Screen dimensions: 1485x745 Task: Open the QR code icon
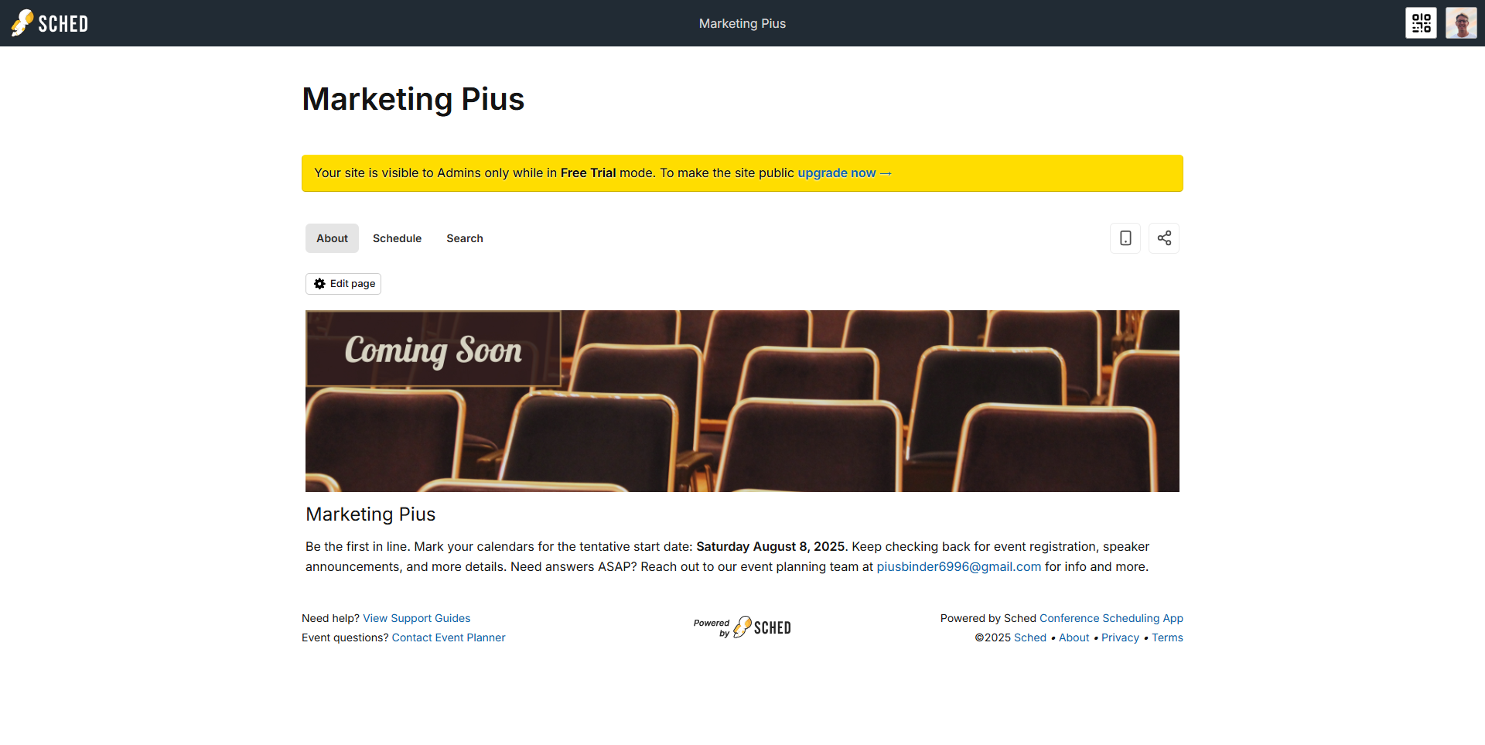click(x=1421, y=23)
